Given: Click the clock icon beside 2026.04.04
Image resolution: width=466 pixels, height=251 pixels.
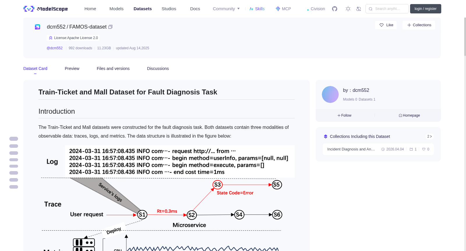Looking at the screenshot, I should (x=383, y=149).
